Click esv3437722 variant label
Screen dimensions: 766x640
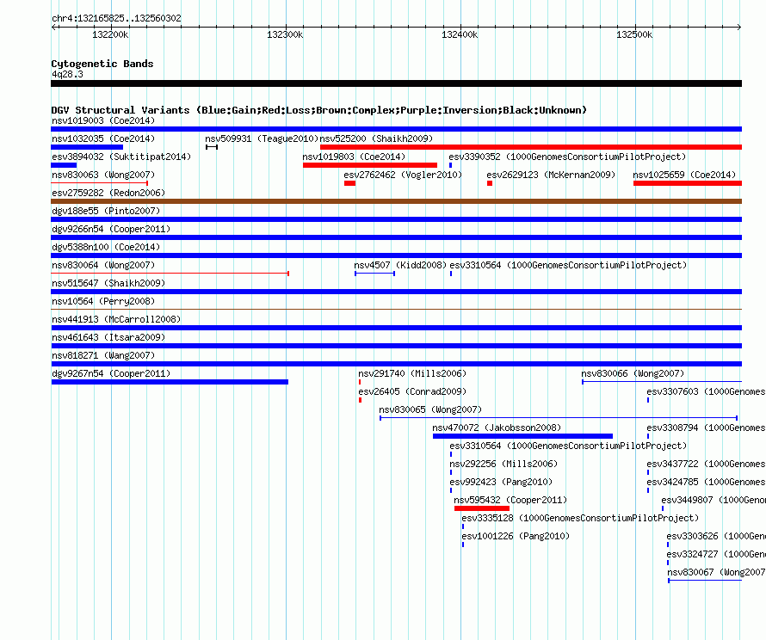click(x=706, y=464)
